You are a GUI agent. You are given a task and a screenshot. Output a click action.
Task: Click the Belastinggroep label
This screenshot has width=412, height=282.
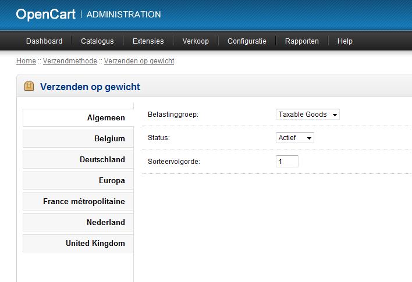tap(173, 115)
